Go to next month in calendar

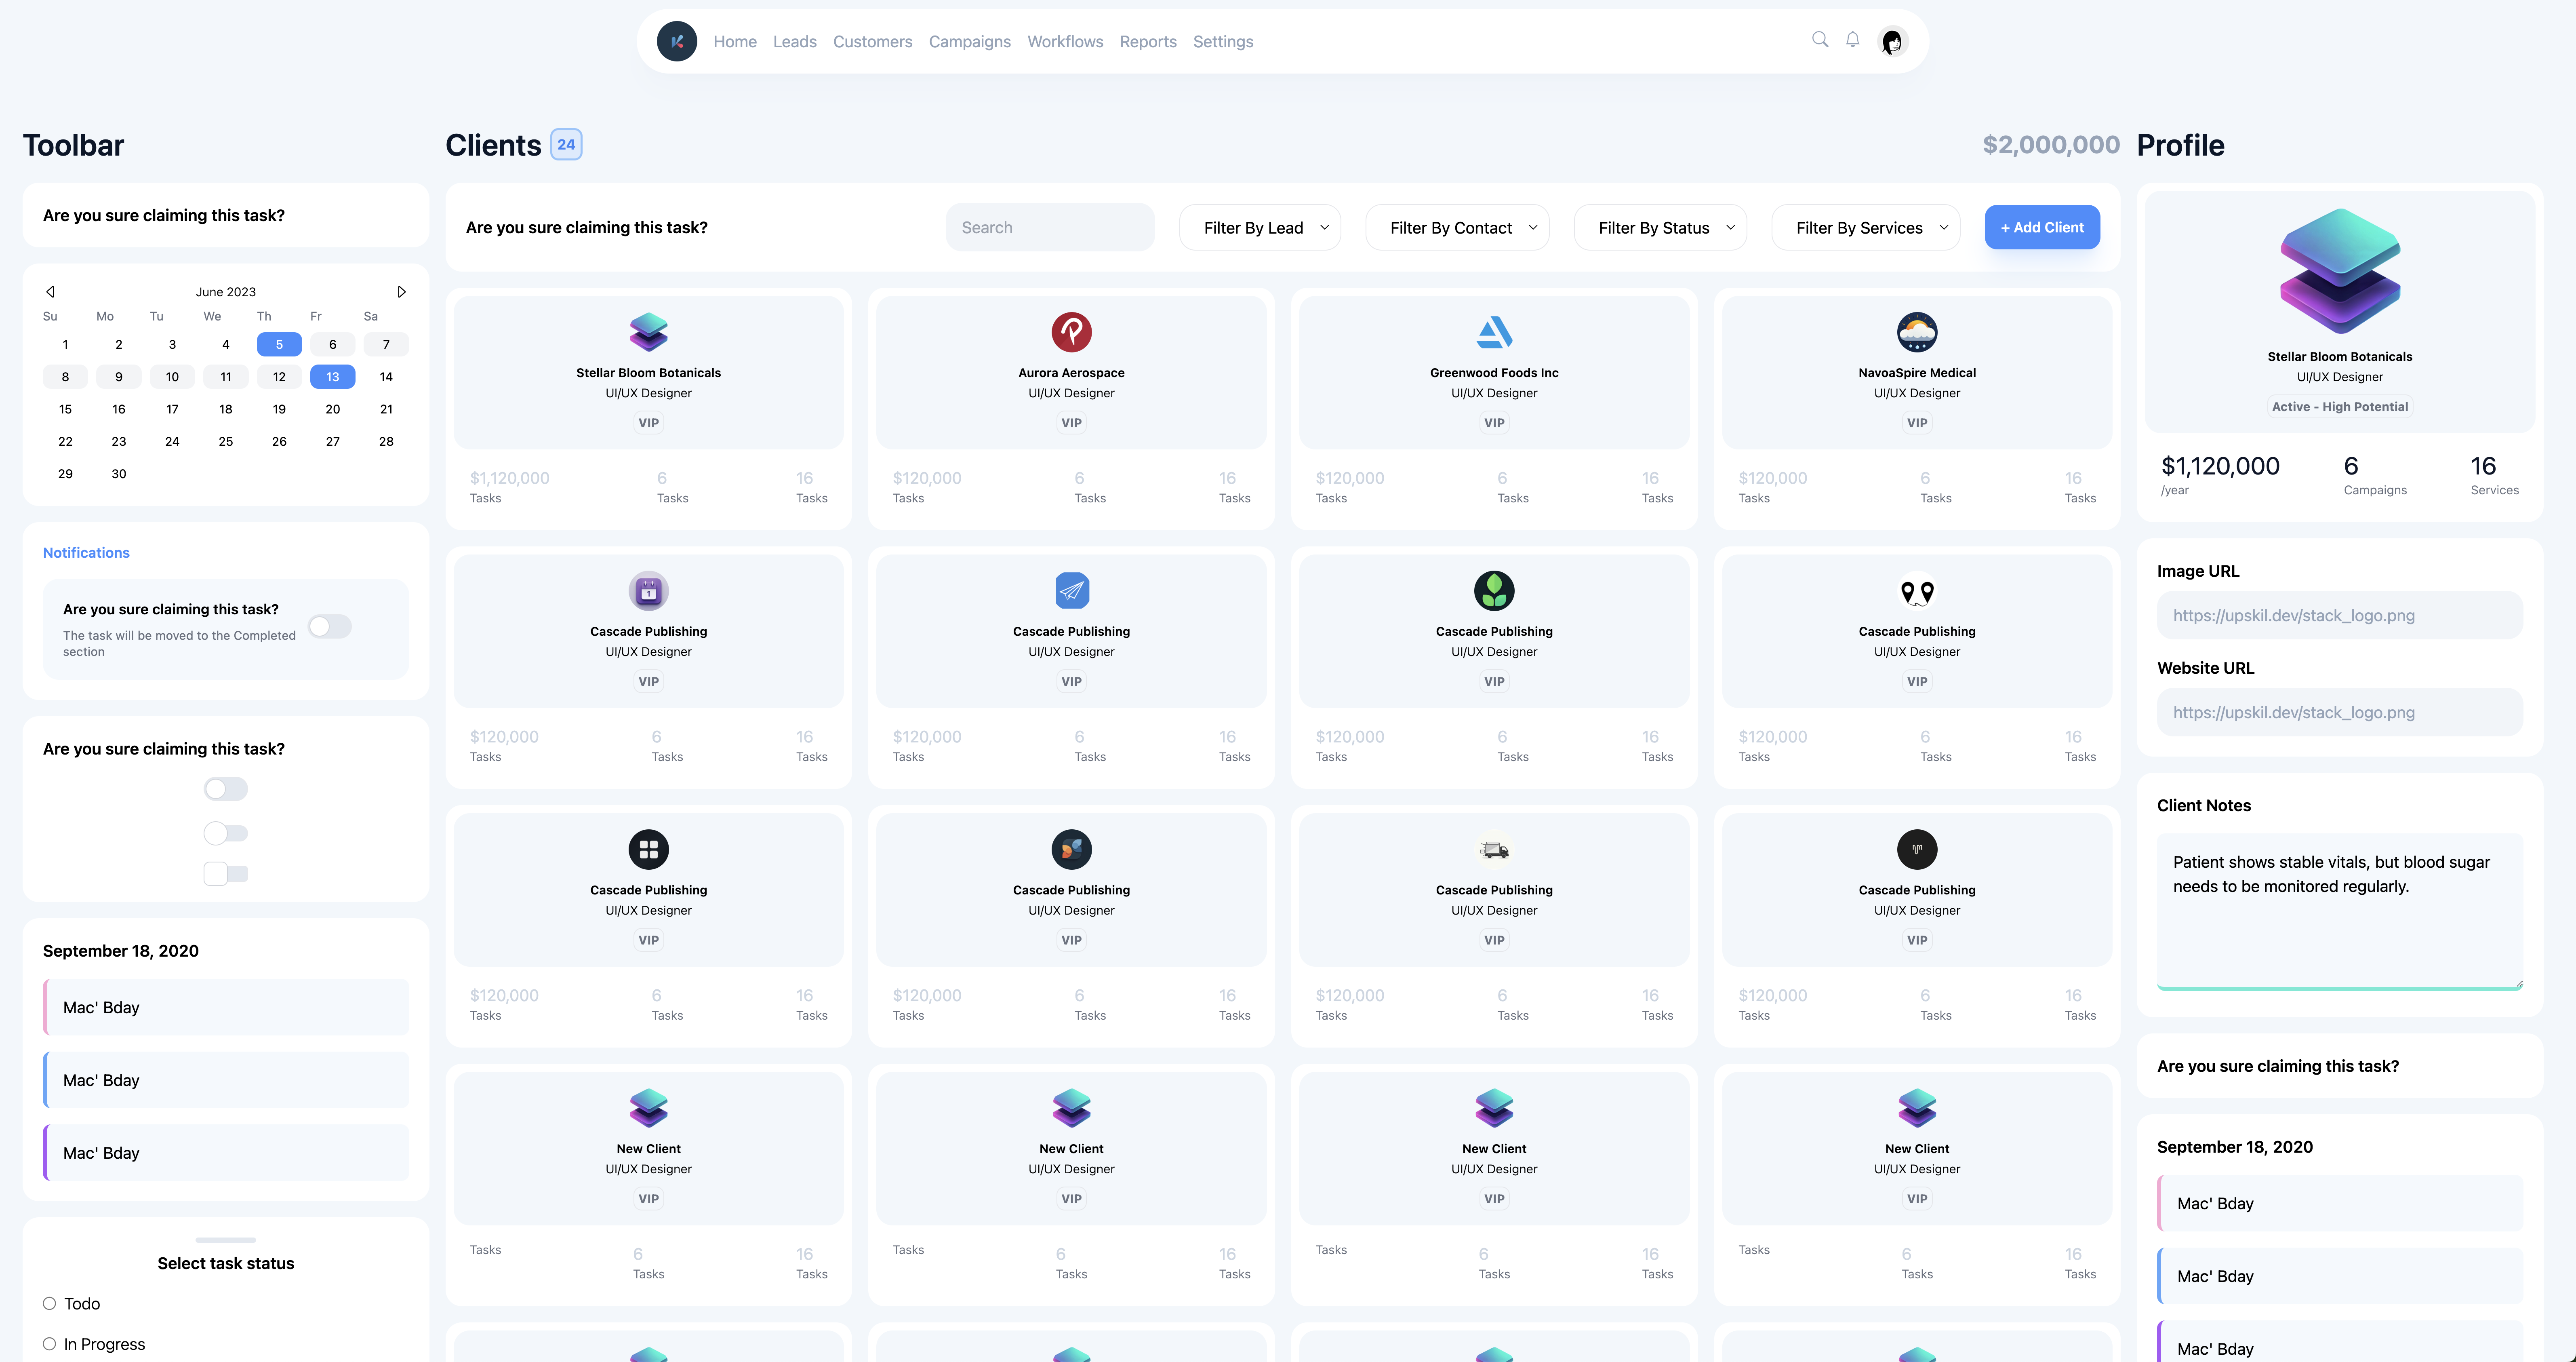[401, 292]
